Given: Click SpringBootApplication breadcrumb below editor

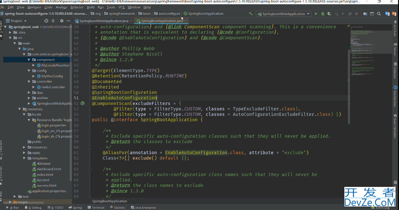Looking at the screenshot, I should (109, 201).
